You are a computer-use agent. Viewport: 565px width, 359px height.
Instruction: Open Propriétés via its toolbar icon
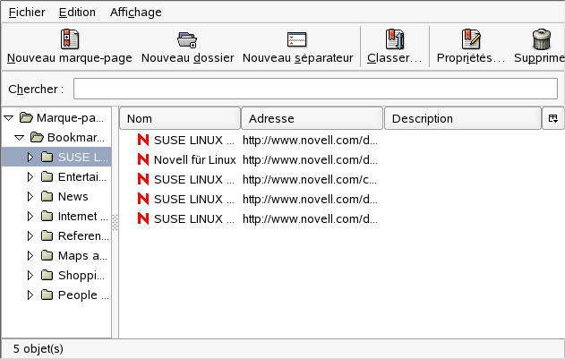point(471,39)
